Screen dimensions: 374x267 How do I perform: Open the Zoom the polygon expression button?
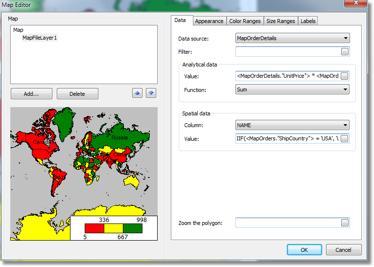pos(345,223)
